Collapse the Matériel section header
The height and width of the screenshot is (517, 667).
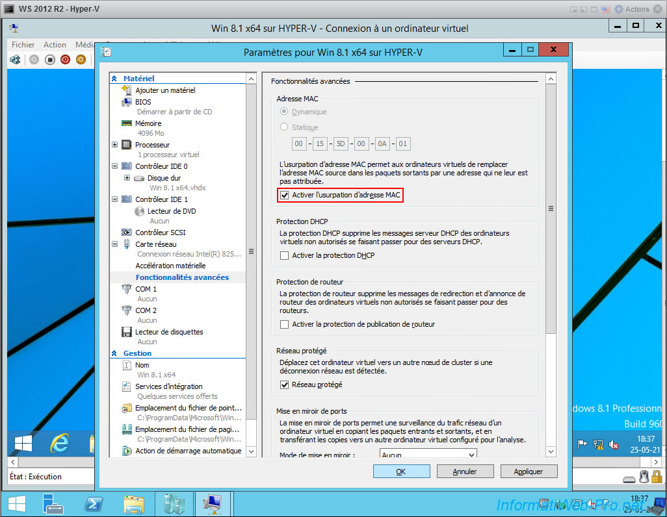114,78
